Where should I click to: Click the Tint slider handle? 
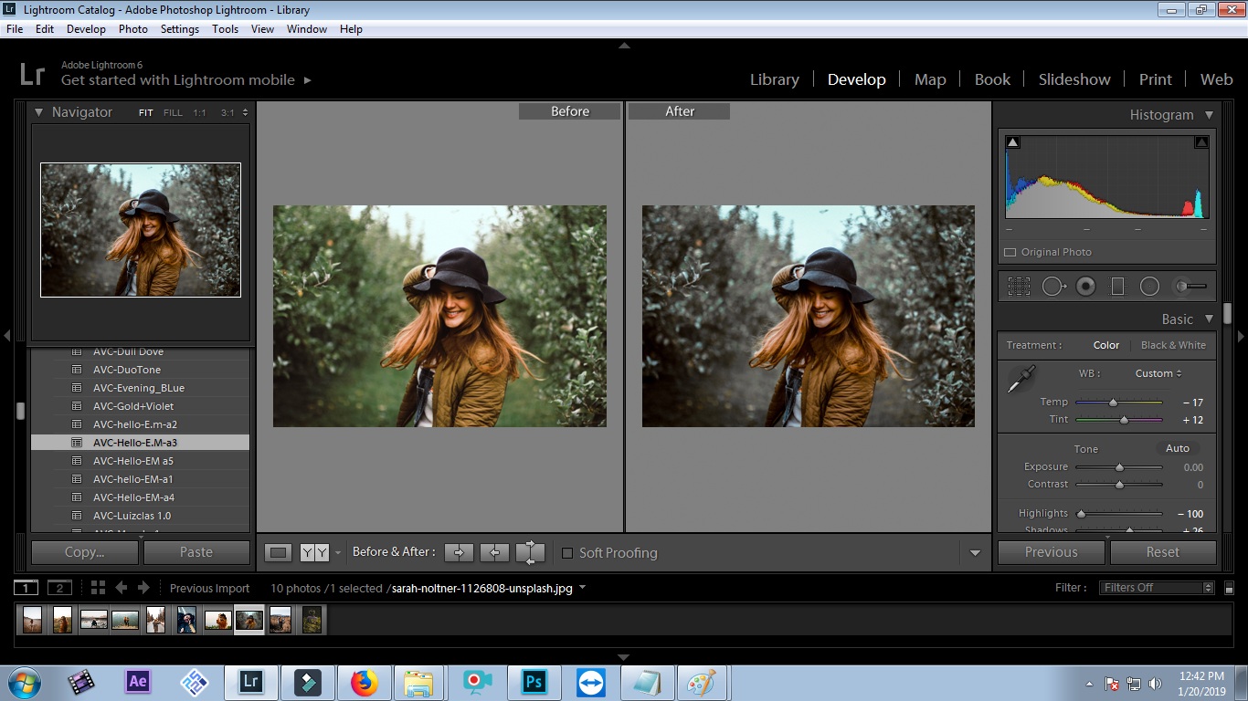click(1124, 420)
